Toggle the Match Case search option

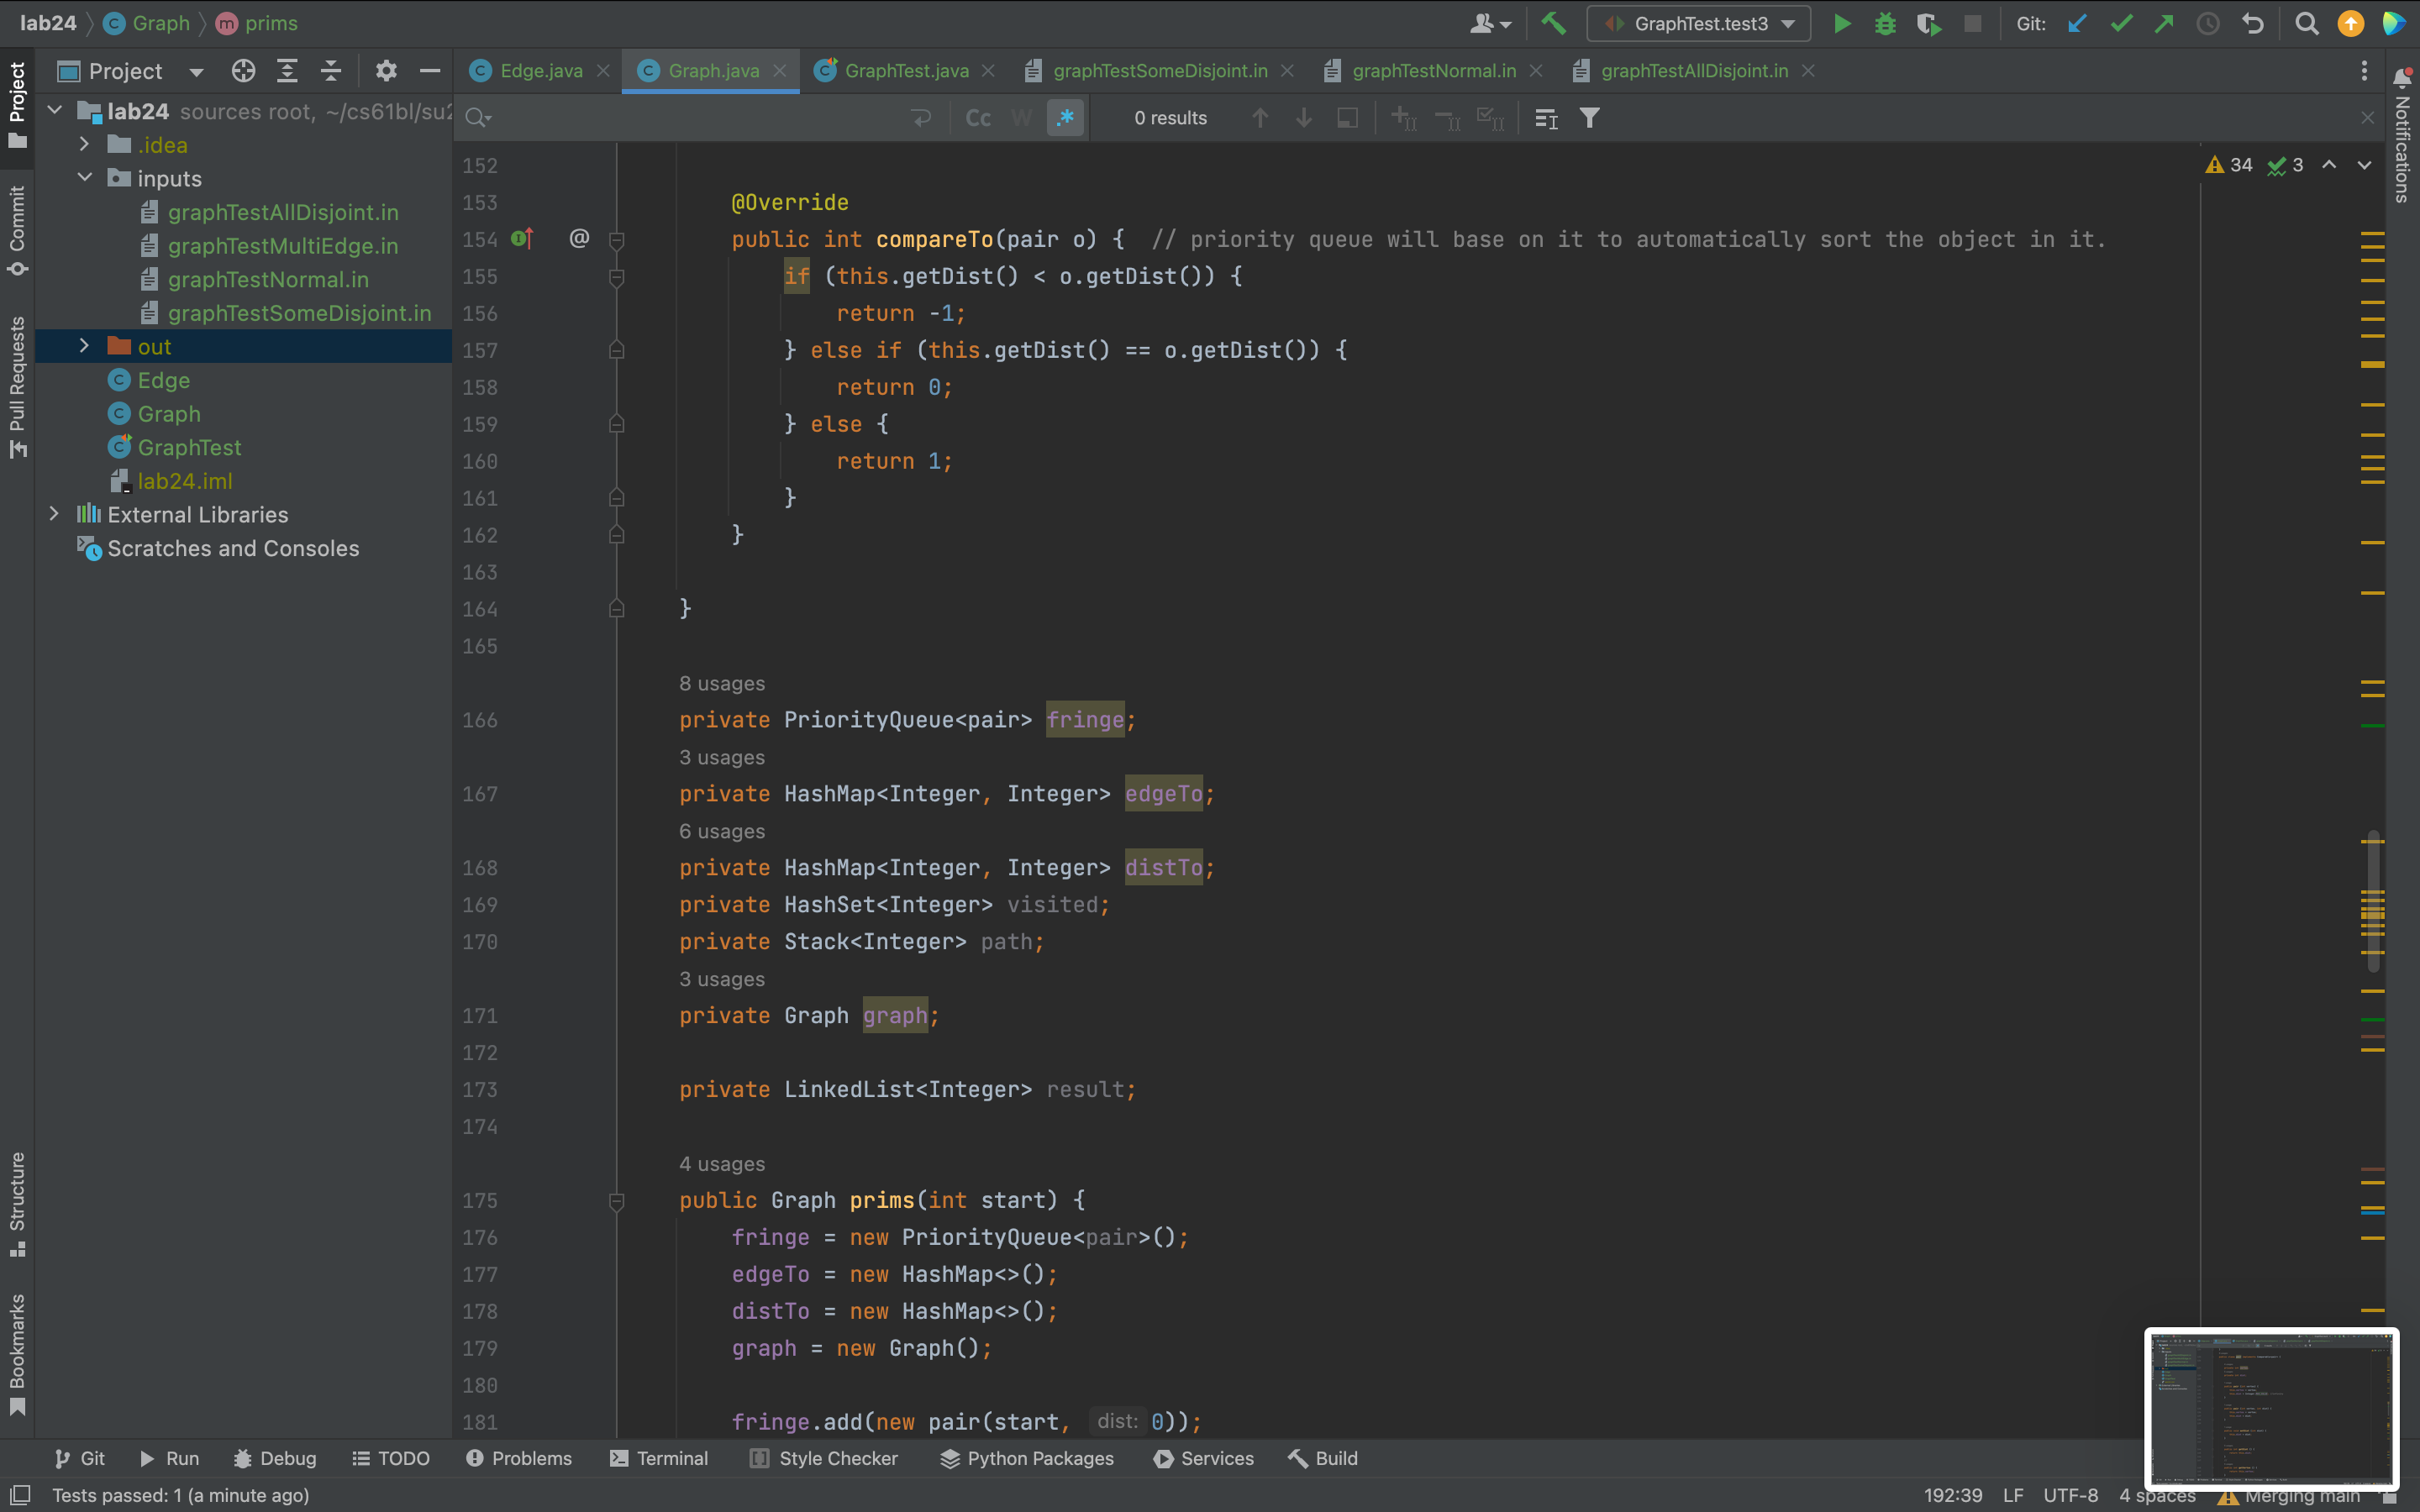(x=978, y=118)
